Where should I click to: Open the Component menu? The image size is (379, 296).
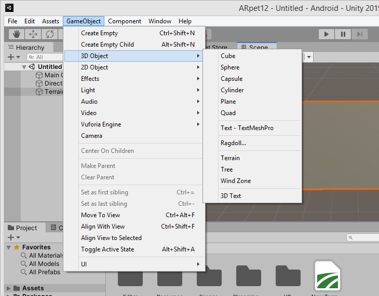coord(125,21)
